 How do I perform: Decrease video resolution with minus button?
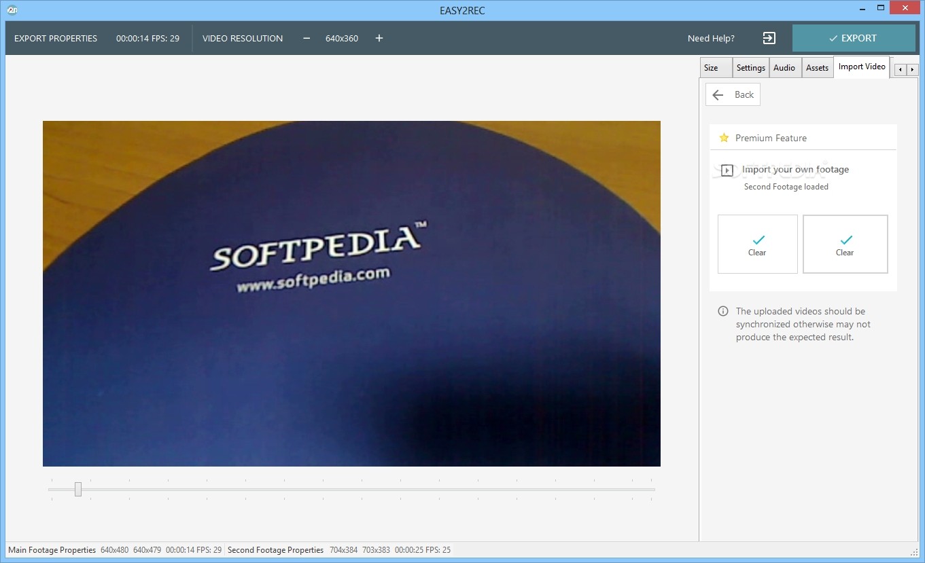(307, 38)
